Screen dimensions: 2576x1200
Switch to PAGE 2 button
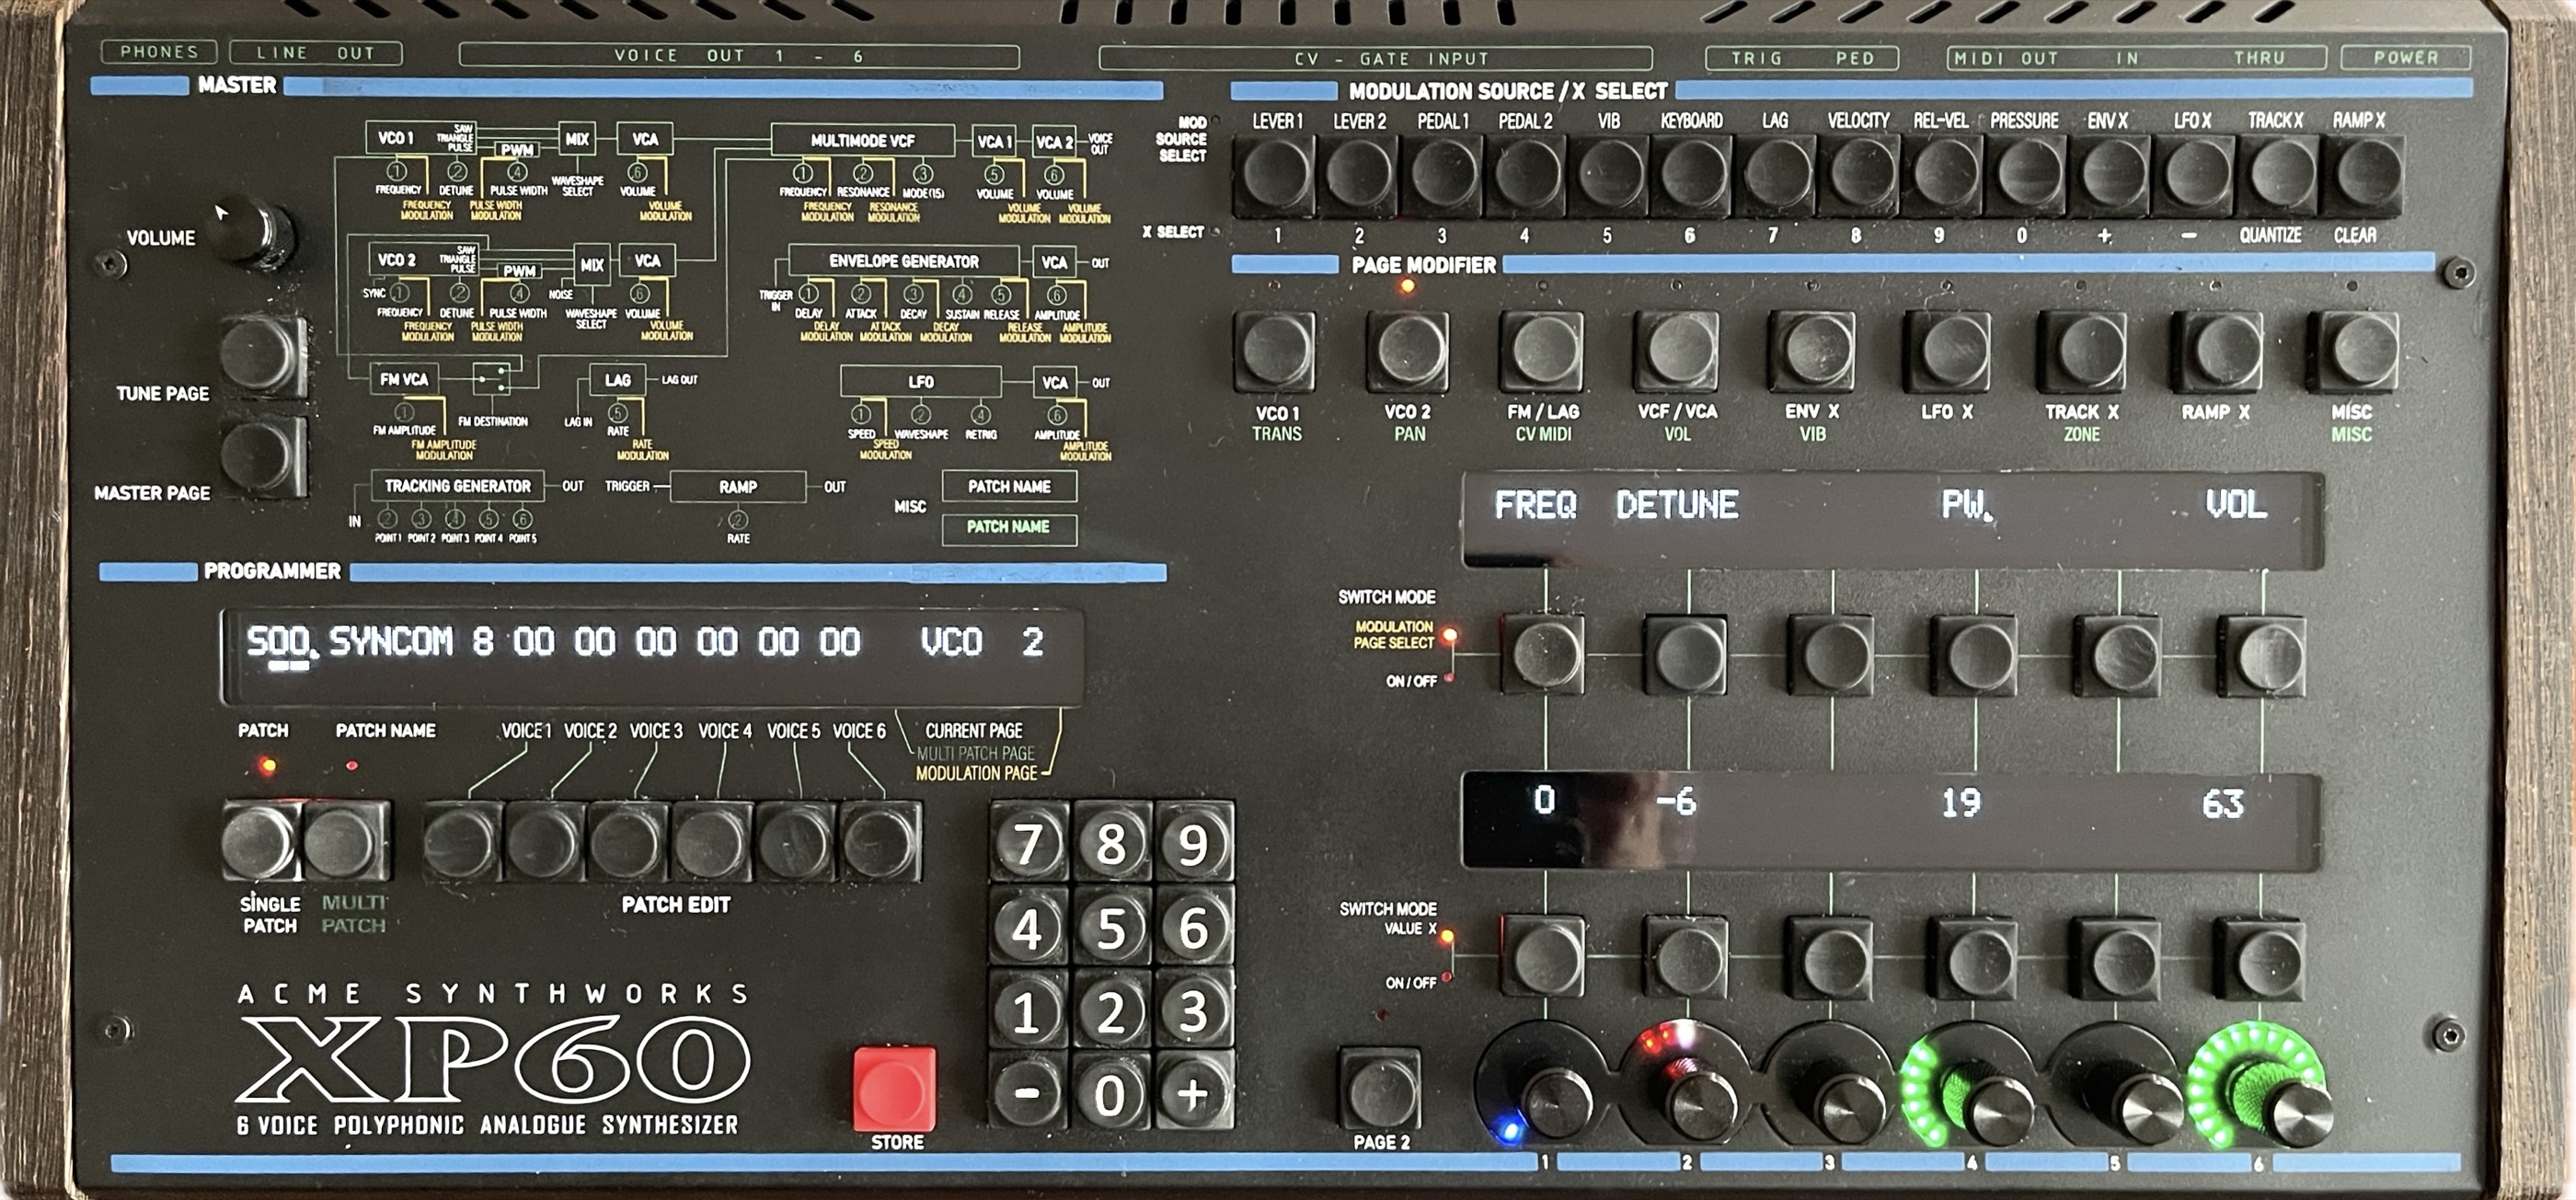1379,1089
